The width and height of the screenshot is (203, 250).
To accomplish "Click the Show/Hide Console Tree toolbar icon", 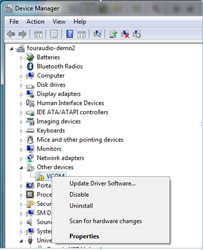I will point(38,34).
